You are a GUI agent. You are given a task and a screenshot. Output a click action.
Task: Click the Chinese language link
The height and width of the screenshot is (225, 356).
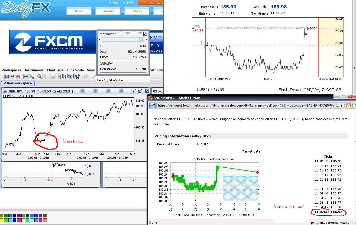point(115,3)
